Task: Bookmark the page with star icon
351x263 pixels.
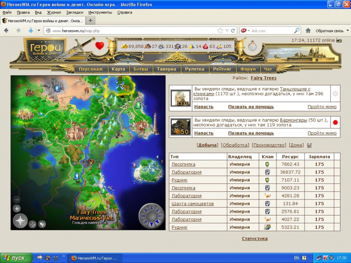Action: [220, 30]
